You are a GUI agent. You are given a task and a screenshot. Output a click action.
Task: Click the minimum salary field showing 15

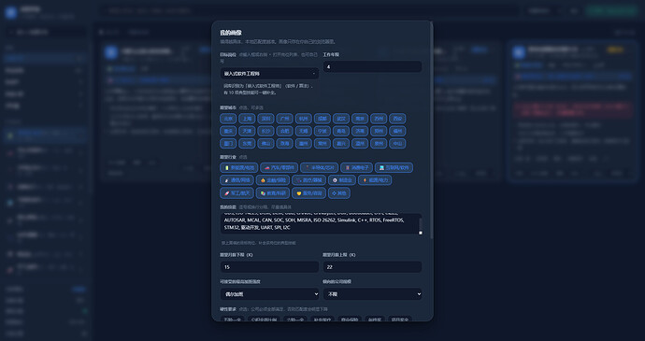[x=269, y=267]
